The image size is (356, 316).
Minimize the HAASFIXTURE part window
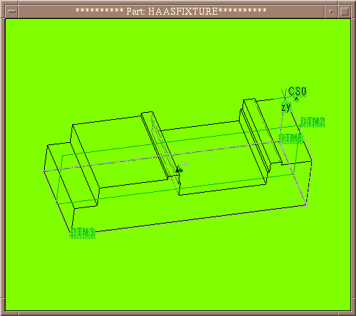pos(331,11)
